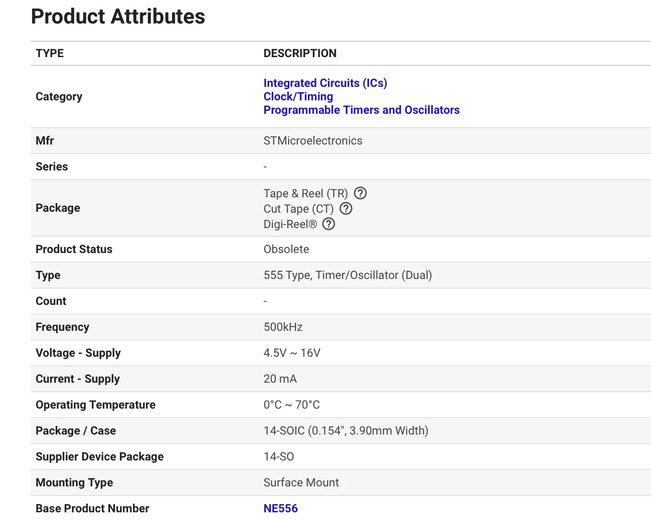
Task: Click the 14-SOIC package case value
Action: pyautogui.click(x=346, y=431)
